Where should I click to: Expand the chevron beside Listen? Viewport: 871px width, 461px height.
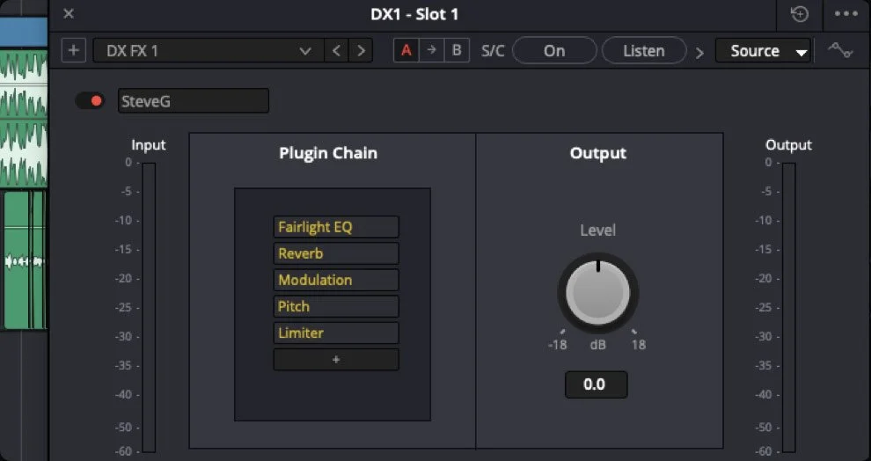tap(700, 53)
